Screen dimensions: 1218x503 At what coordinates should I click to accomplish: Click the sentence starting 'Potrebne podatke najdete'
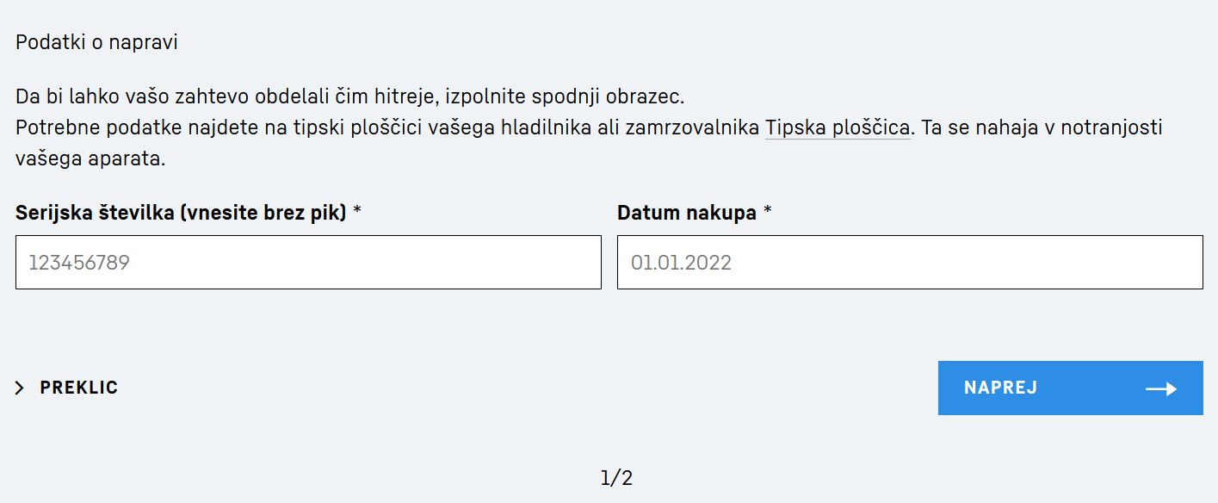[387, 128]
